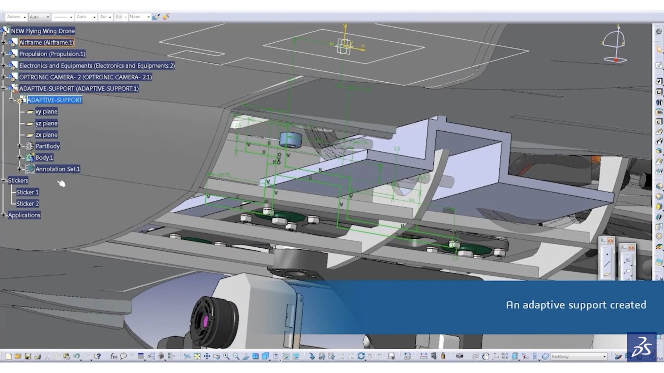Click the Undo arrow icon
The image size is (664, 373).
click(x=76, y=356)
